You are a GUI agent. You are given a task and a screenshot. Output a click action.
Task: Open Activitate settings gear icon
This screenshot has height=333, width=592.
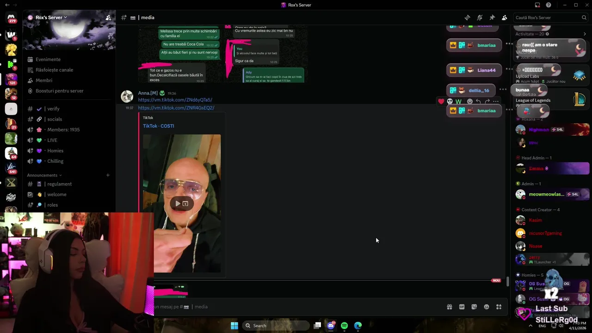click(x=547, y=34)
